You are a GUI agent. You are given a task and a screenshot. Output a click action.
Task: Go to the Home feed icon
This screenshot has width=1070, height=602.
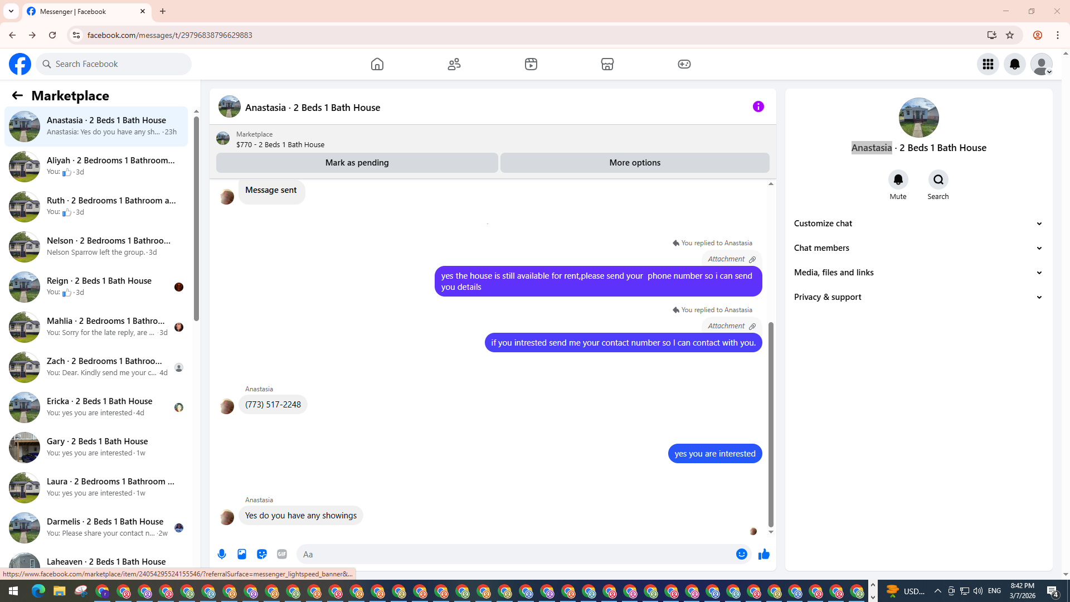[377, 64]
